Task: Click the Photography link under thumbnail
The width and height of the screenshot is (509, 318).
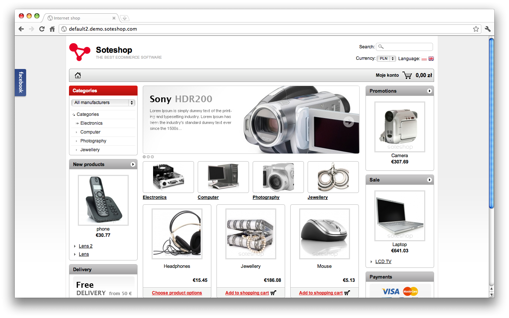Action: point(266,197)
